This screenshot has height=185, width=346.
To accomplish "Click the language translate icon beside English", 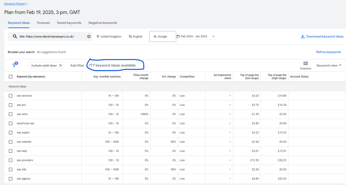I will pyautogui.click(x=130, y=37).
